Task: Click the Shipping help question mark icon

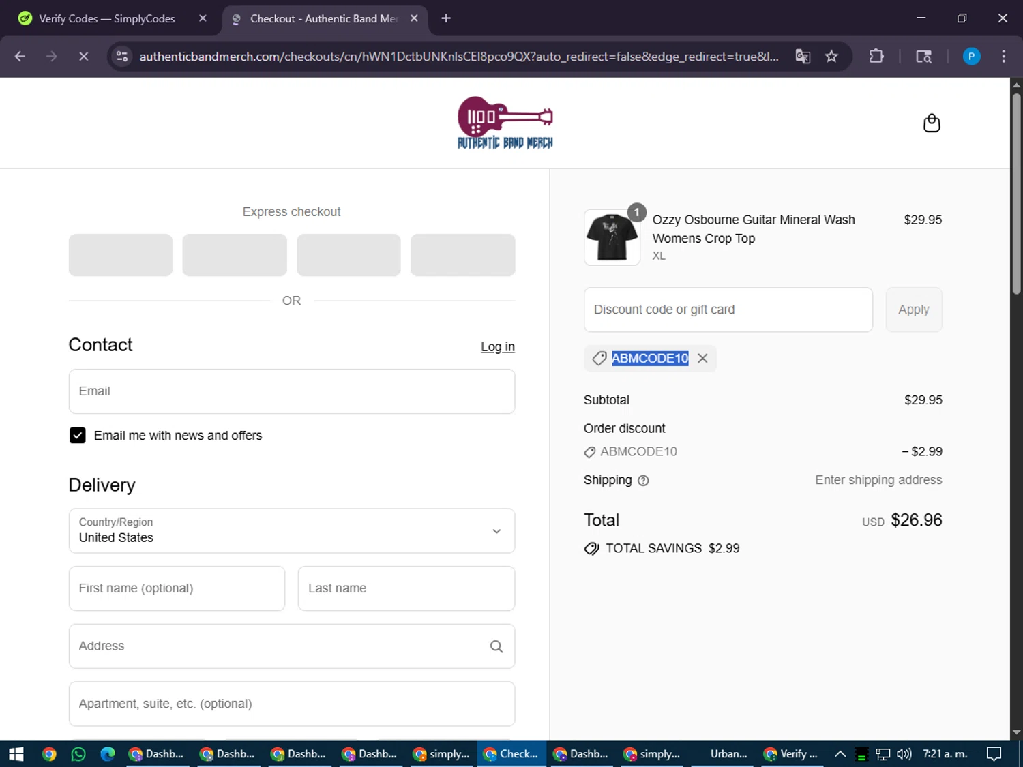Action: coord(643,481)
